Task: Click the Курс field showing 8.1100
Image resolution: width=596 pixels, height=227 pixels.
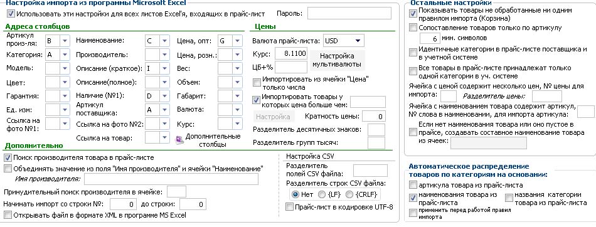Action: pos(290,53)
